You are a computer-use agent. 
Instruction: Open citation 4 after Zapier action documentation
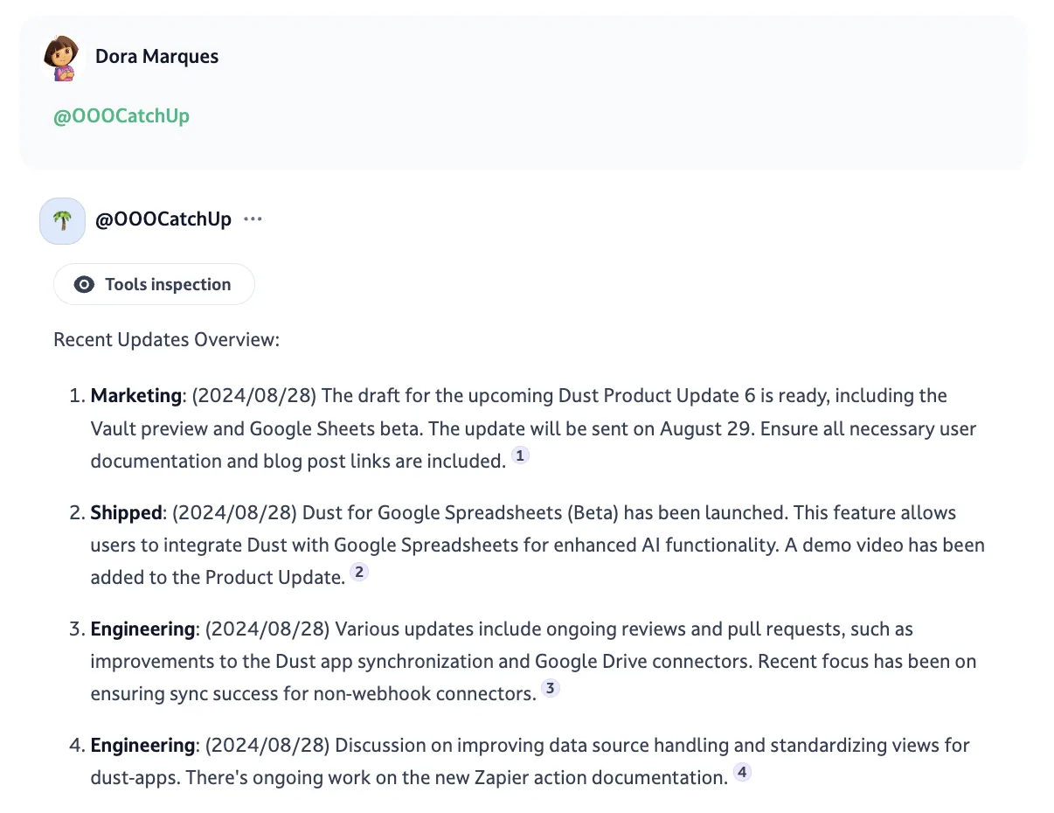click(742, 772)
